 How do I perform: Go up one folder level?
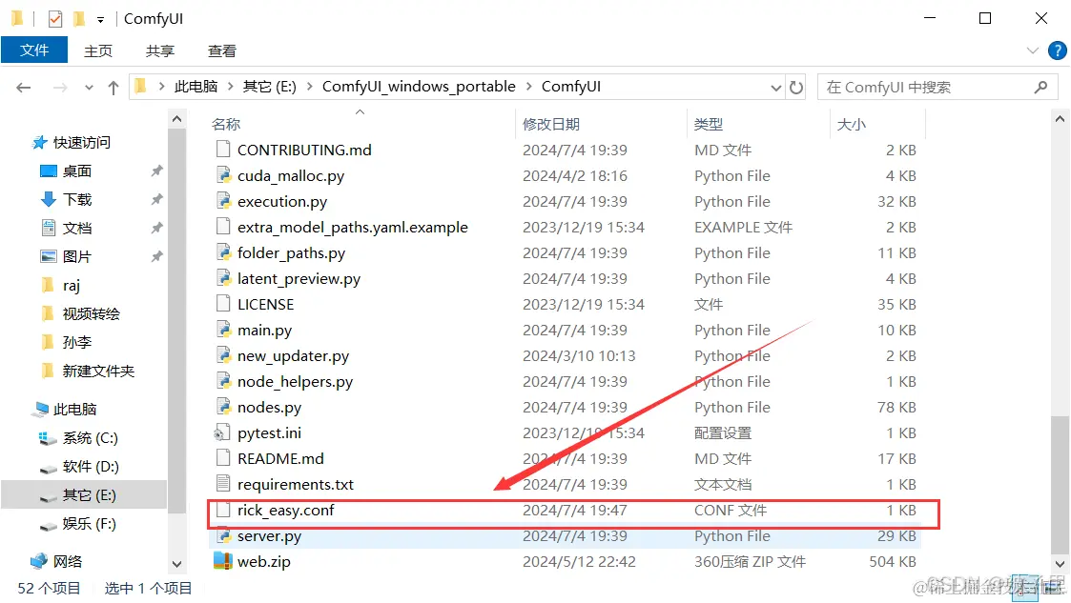[113, 88]
